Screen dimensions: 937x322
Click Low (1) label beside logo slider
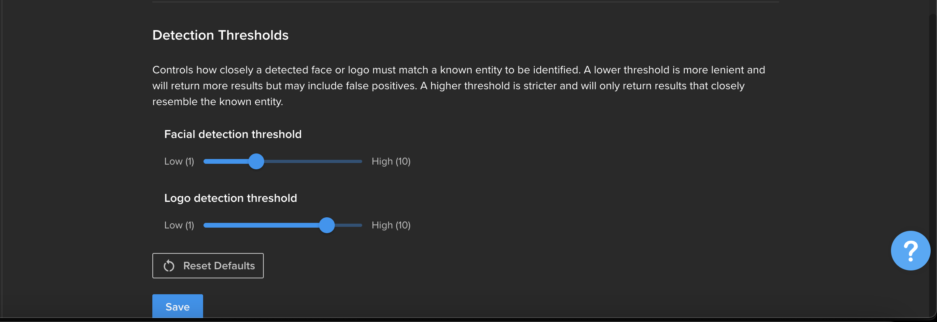(179, 225)
